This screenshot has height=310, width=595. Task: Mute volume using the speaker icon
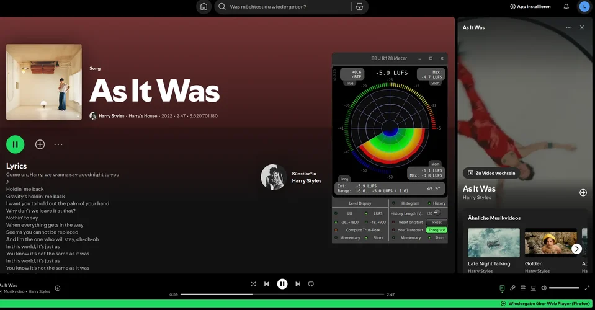tap(544, 288)
